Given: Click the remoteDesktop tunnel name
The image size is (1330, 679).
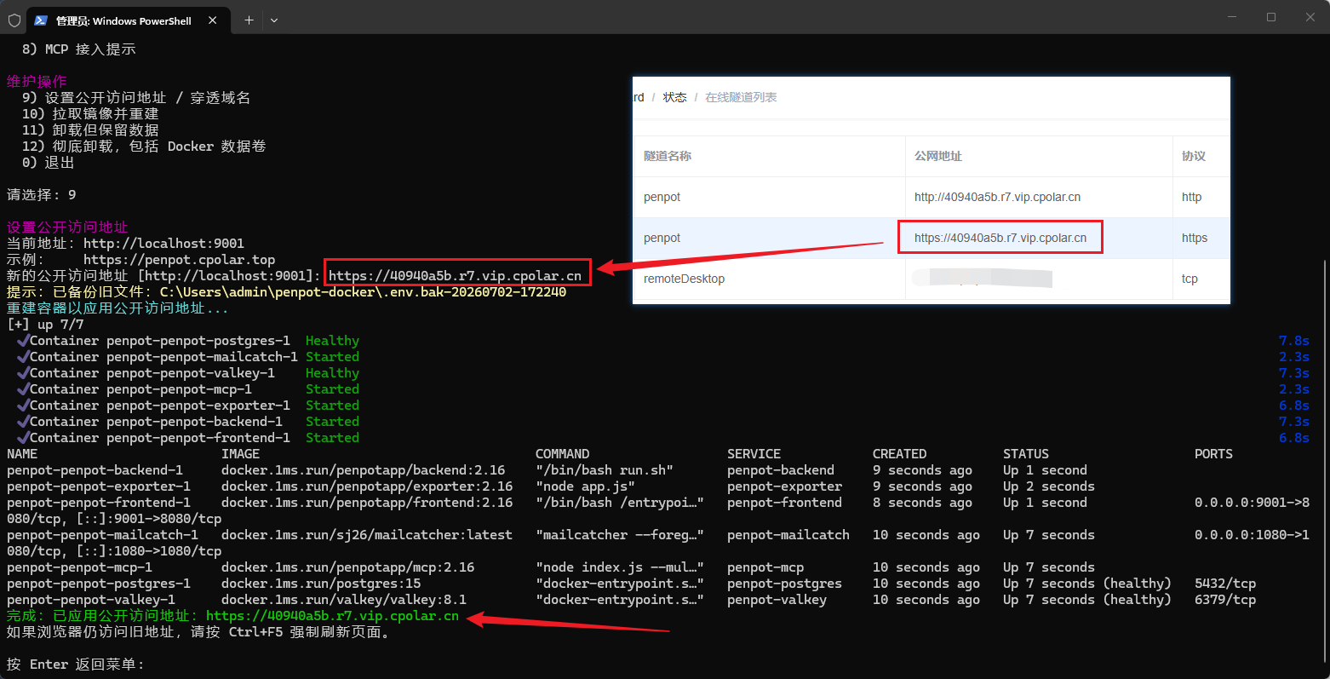Looking at the screenshot, I should tap(684, 279).
